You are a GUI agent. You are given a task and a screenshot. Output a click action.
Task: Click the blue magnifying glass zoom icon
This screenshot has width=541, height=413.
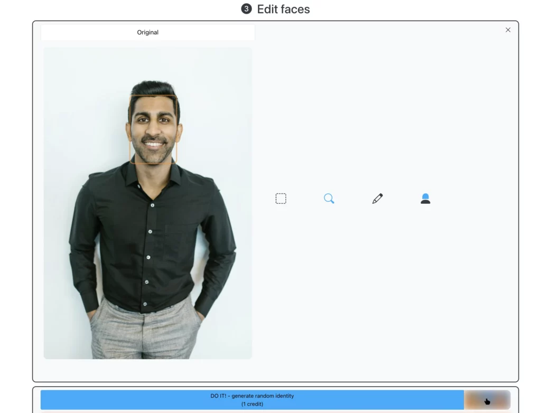(x=329, y=199)
